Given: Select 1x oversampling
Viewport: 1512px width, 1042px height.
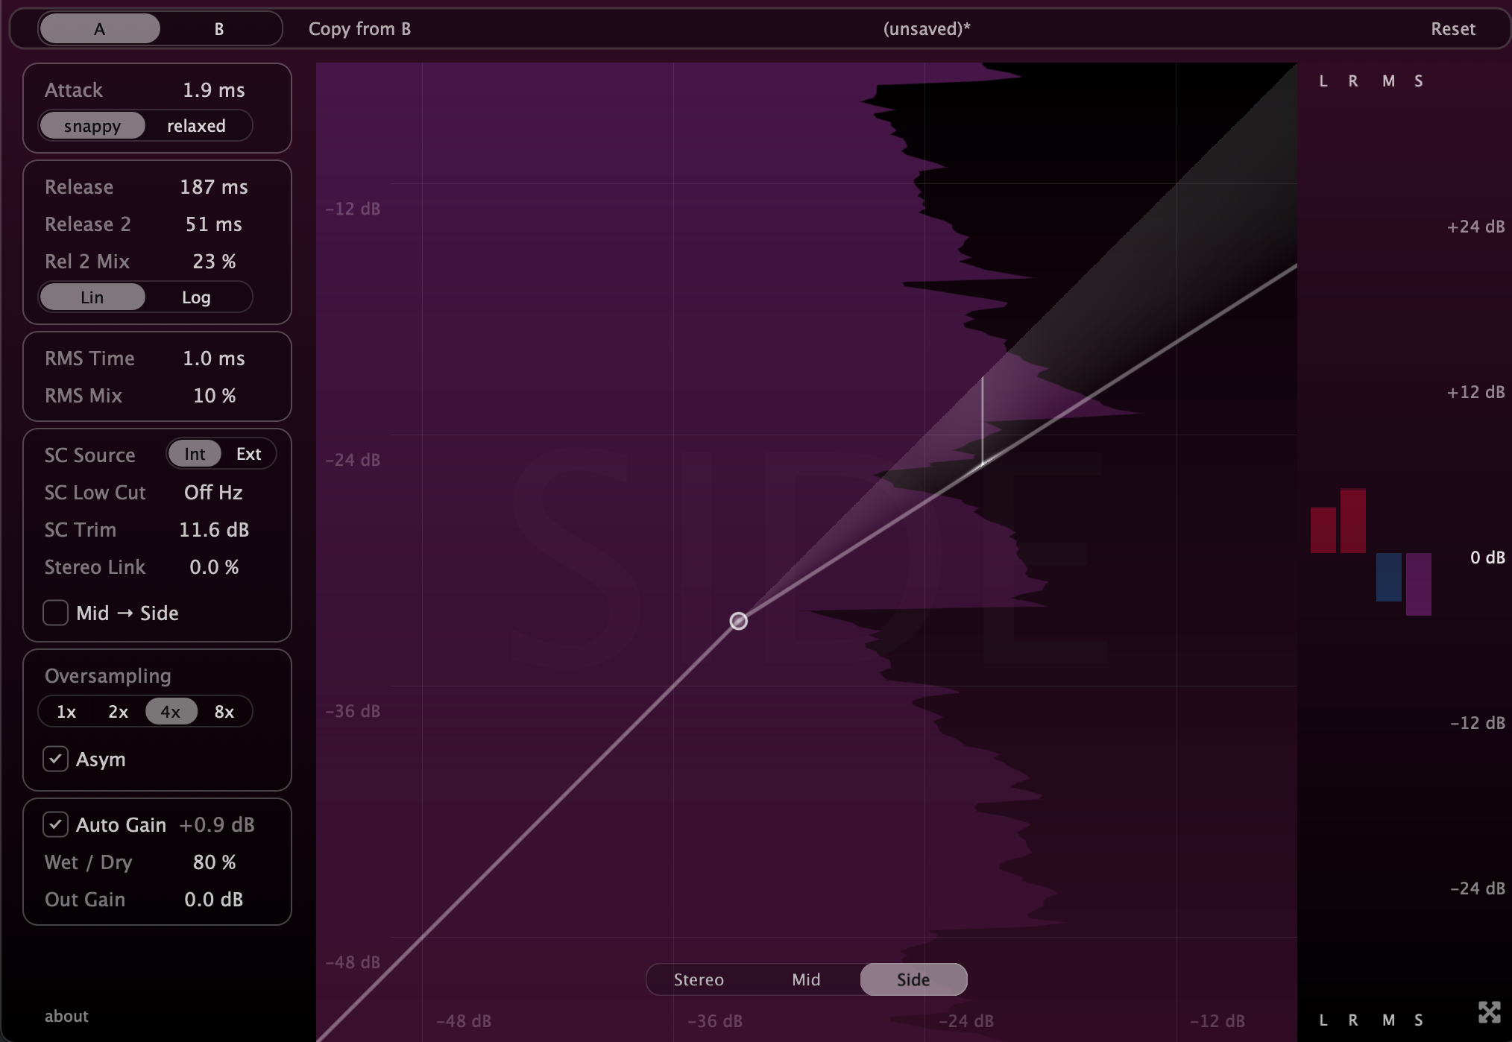Looking at the screenshot, I should coord(66,712).
